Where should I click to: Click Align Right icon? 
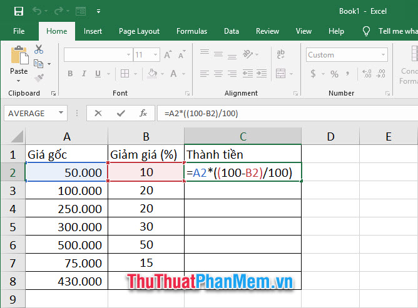(x=232, y=74)
